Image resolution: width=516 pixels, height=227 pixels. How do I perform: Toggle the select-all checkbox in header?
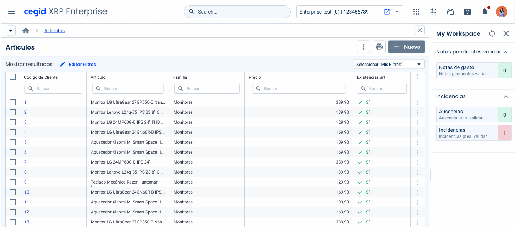point(13,77)
